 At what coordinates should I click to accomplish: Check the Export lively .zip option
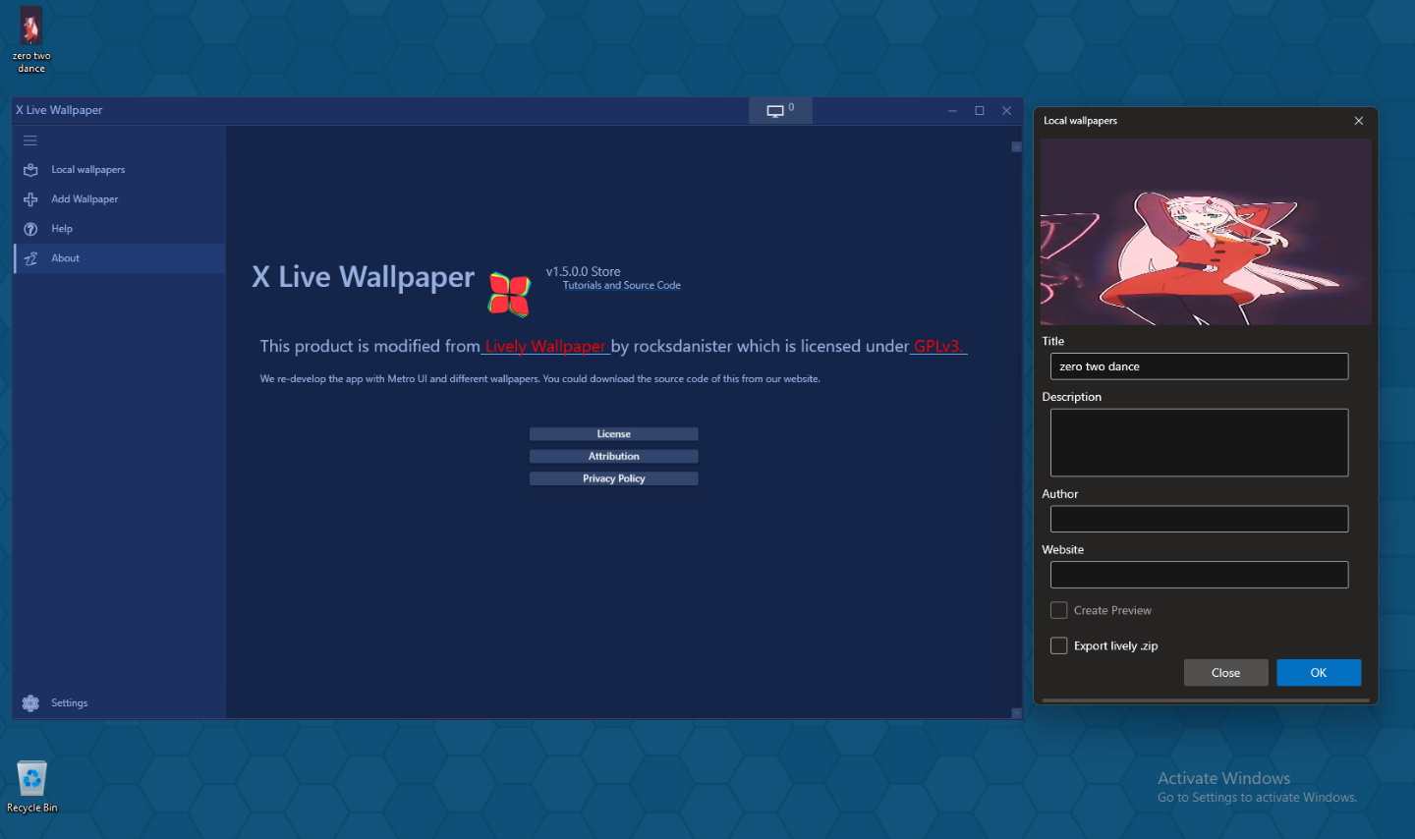(1058, 645)
